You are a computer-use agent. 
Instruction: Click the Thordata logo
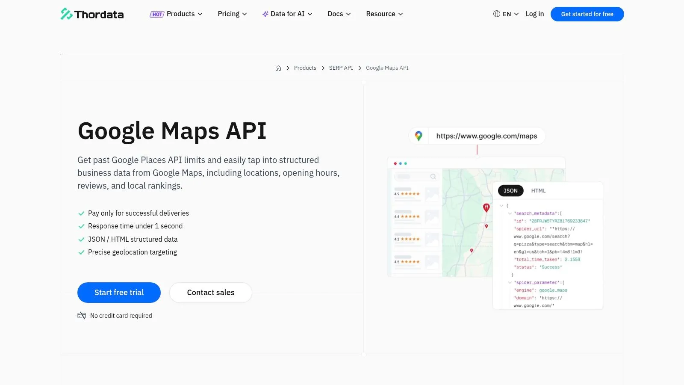point(92,14)
